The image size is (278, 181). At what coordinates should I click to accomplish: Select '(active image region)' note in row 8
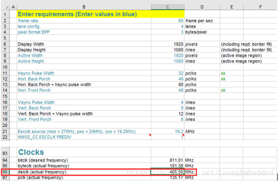[241, 55]
